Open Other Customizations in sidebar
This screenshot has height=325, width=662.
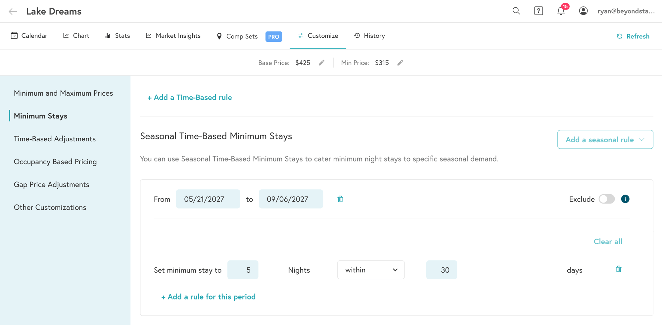pos(50,207)
